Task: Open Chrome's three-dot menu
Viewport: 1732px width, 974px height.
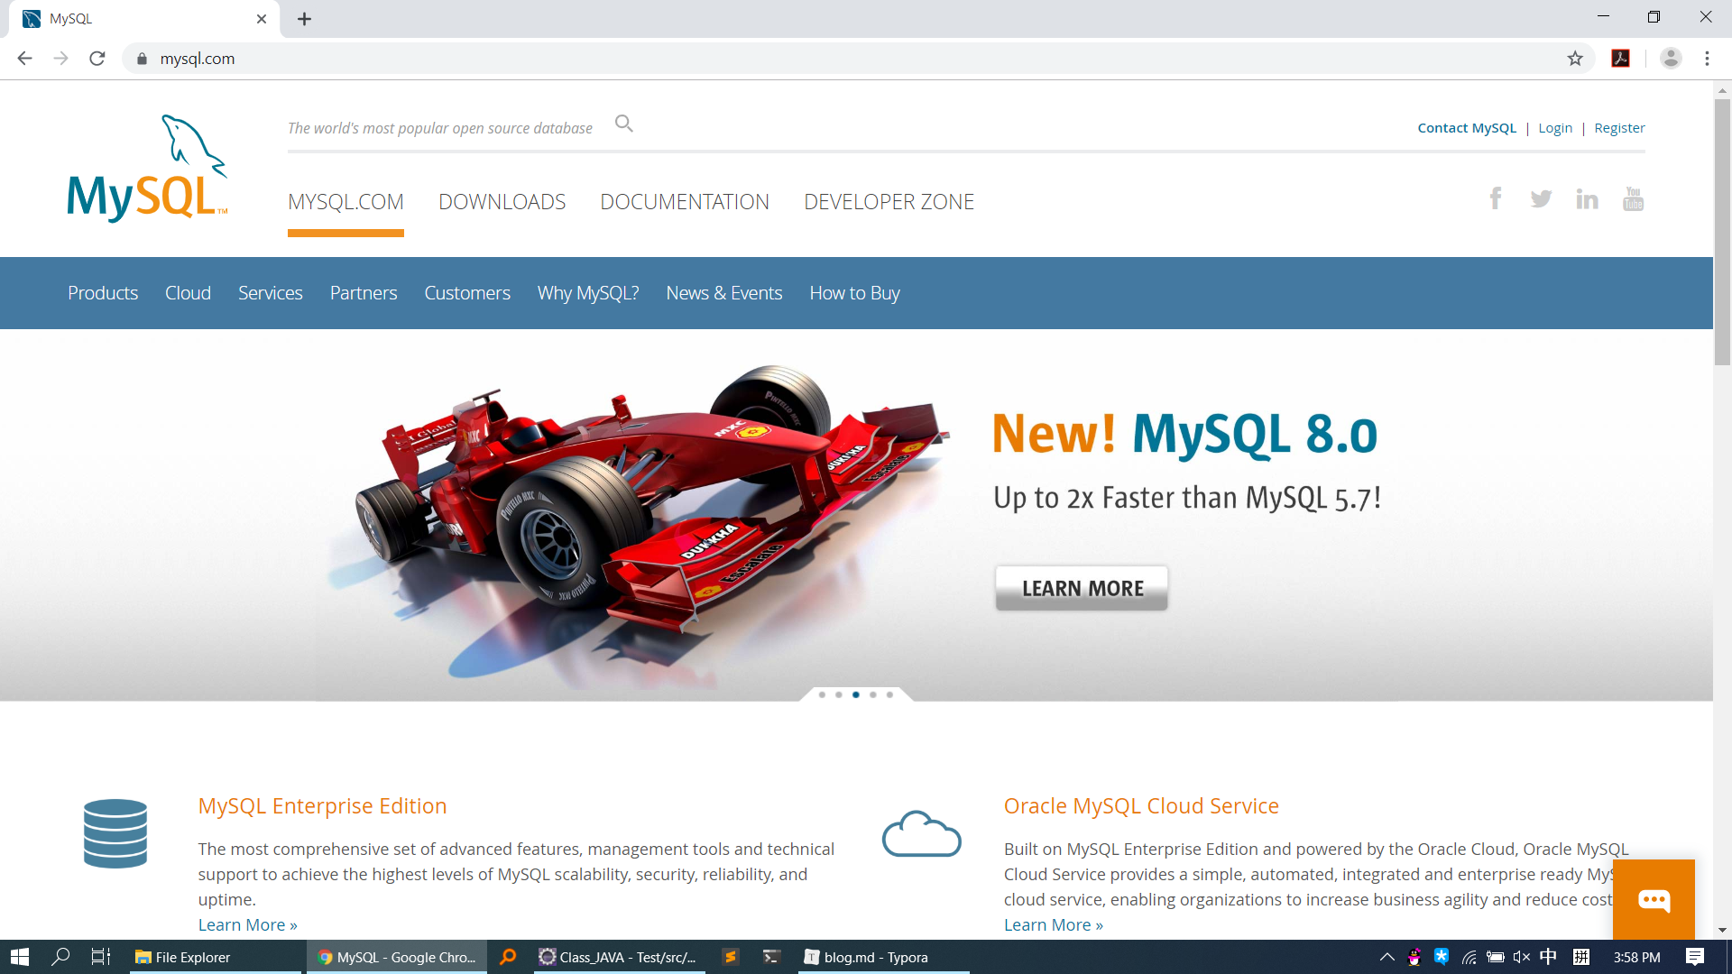Action: (x=1707, y=59)
